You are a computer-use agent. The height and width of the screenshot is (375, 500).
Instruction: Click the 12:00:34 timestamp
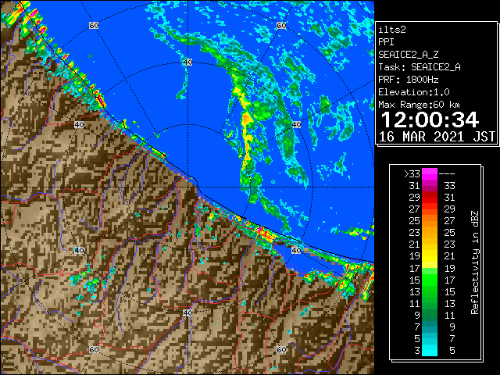pyautogui.click(x=430, y=120)
